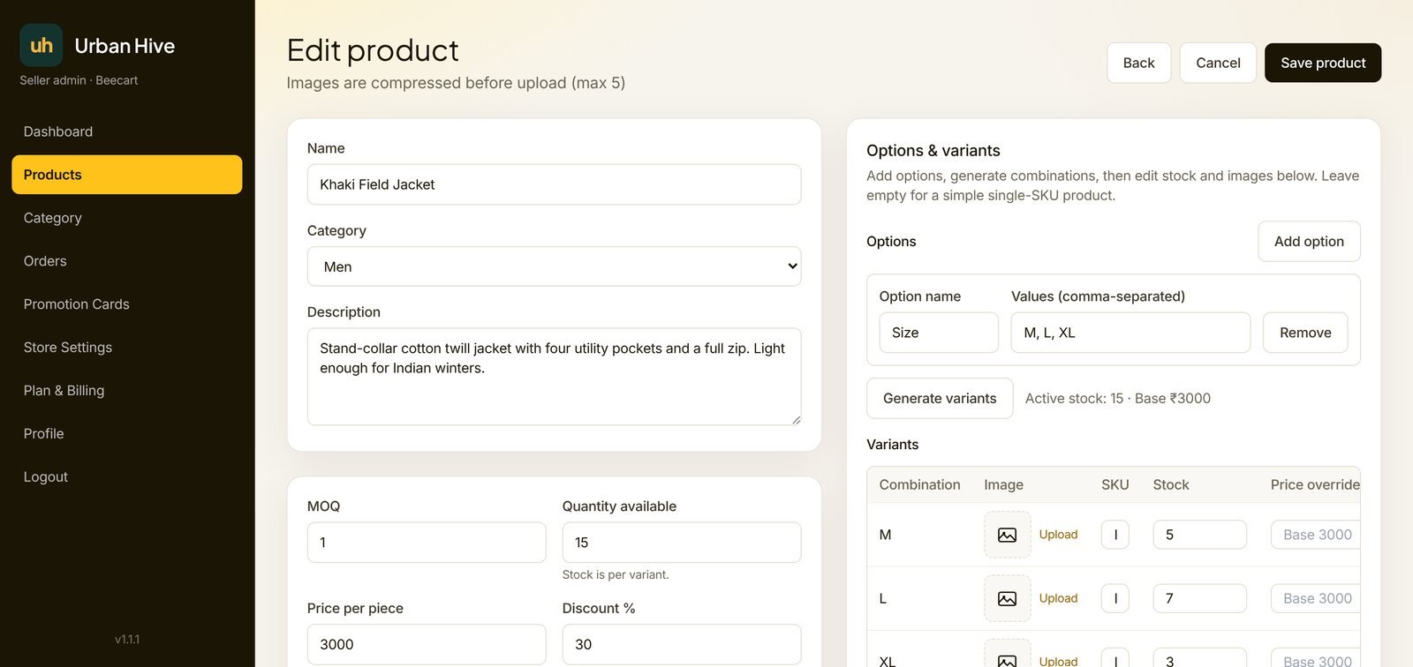Click the image placeholder icon for variant M

pos(1007,535)
